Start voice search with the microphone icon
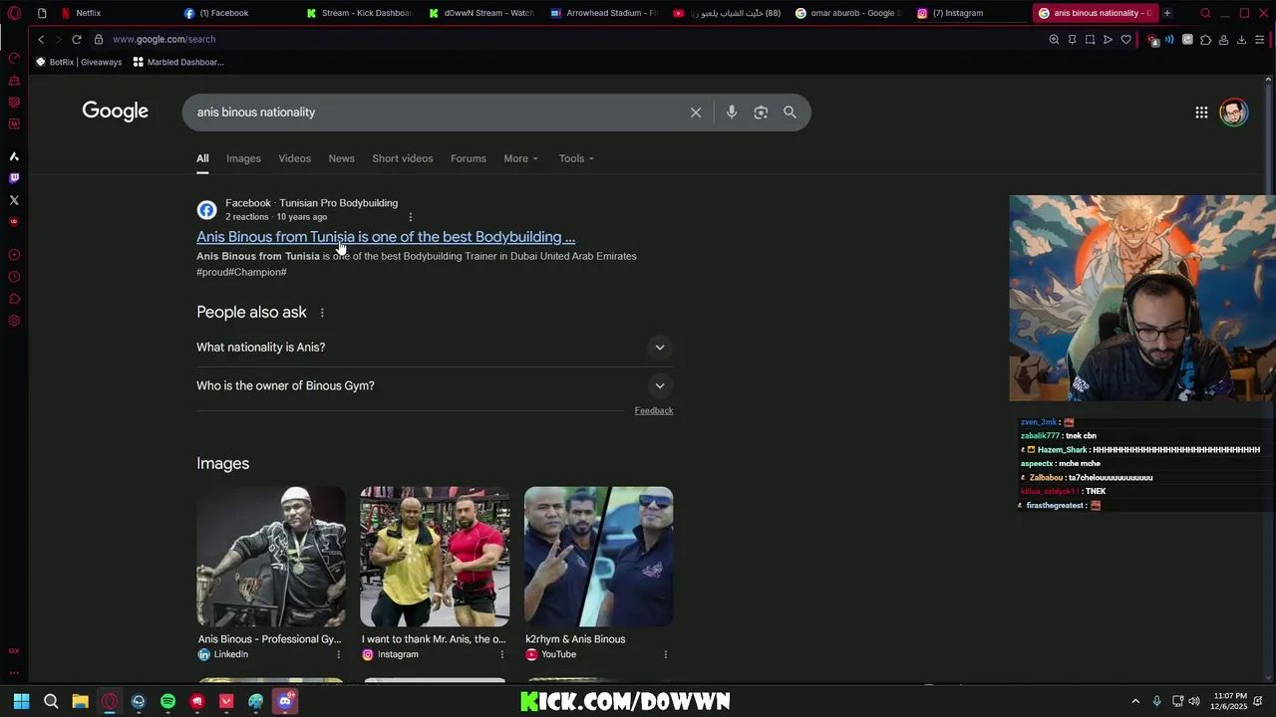The width and height of the screenshot is (1276, 717). click(x=732, y=113)
